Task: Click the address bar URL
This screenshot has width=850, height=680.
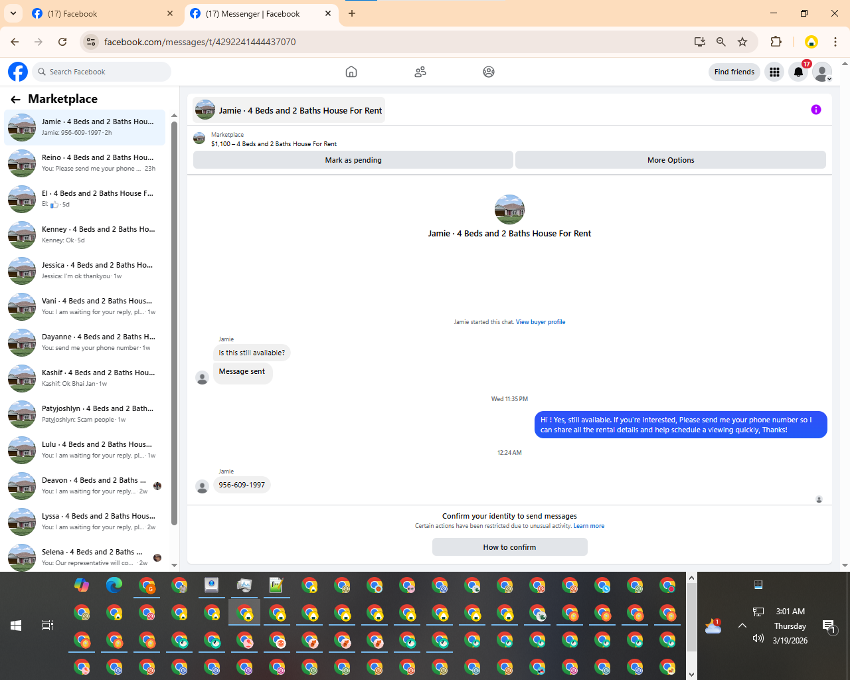Action: 200,42
